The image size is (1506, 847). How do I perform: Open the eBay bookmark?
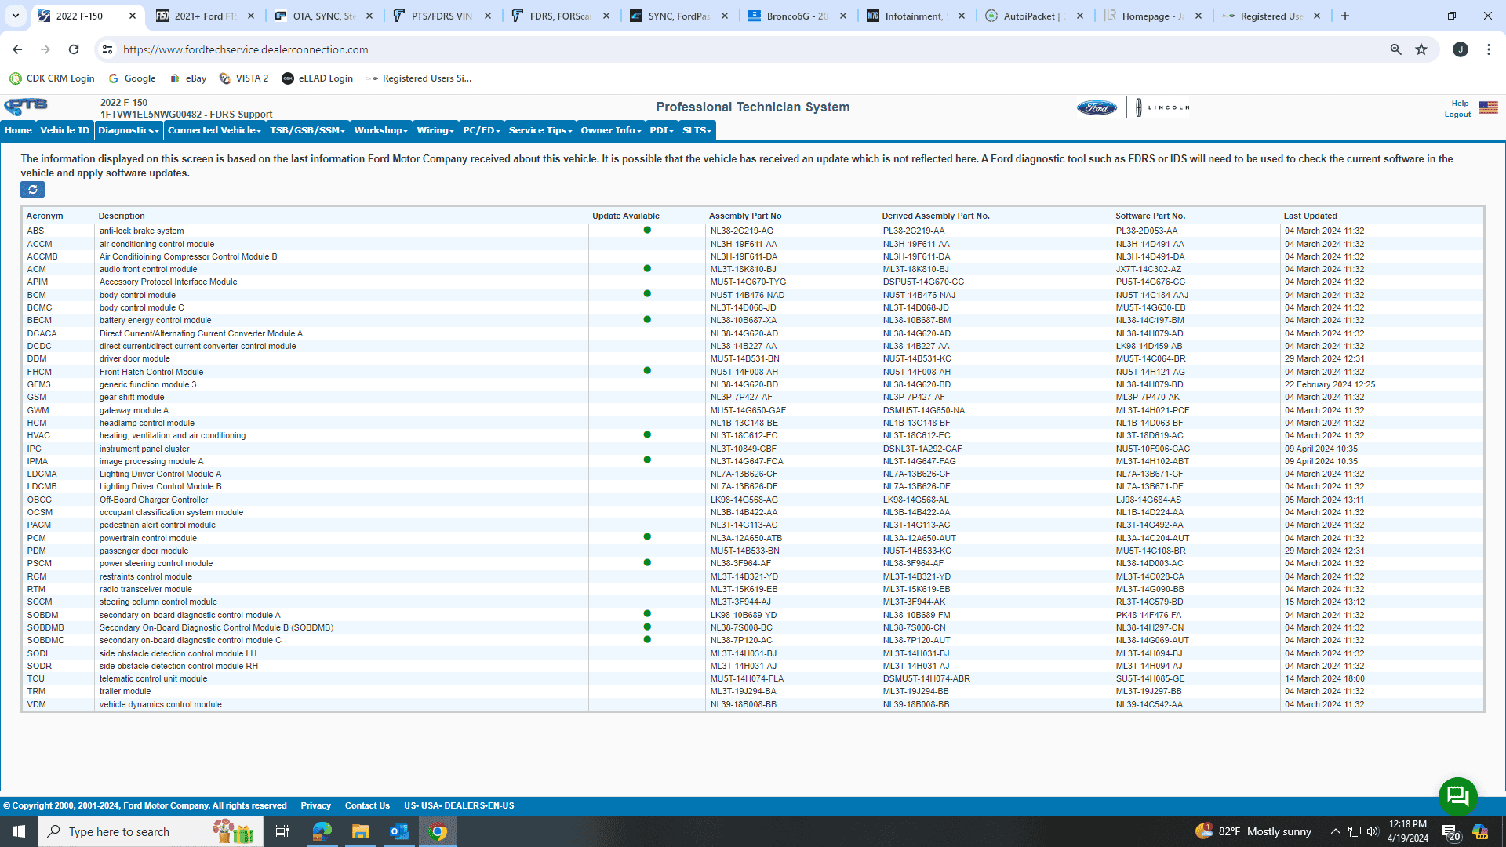[x=188, y=78]
